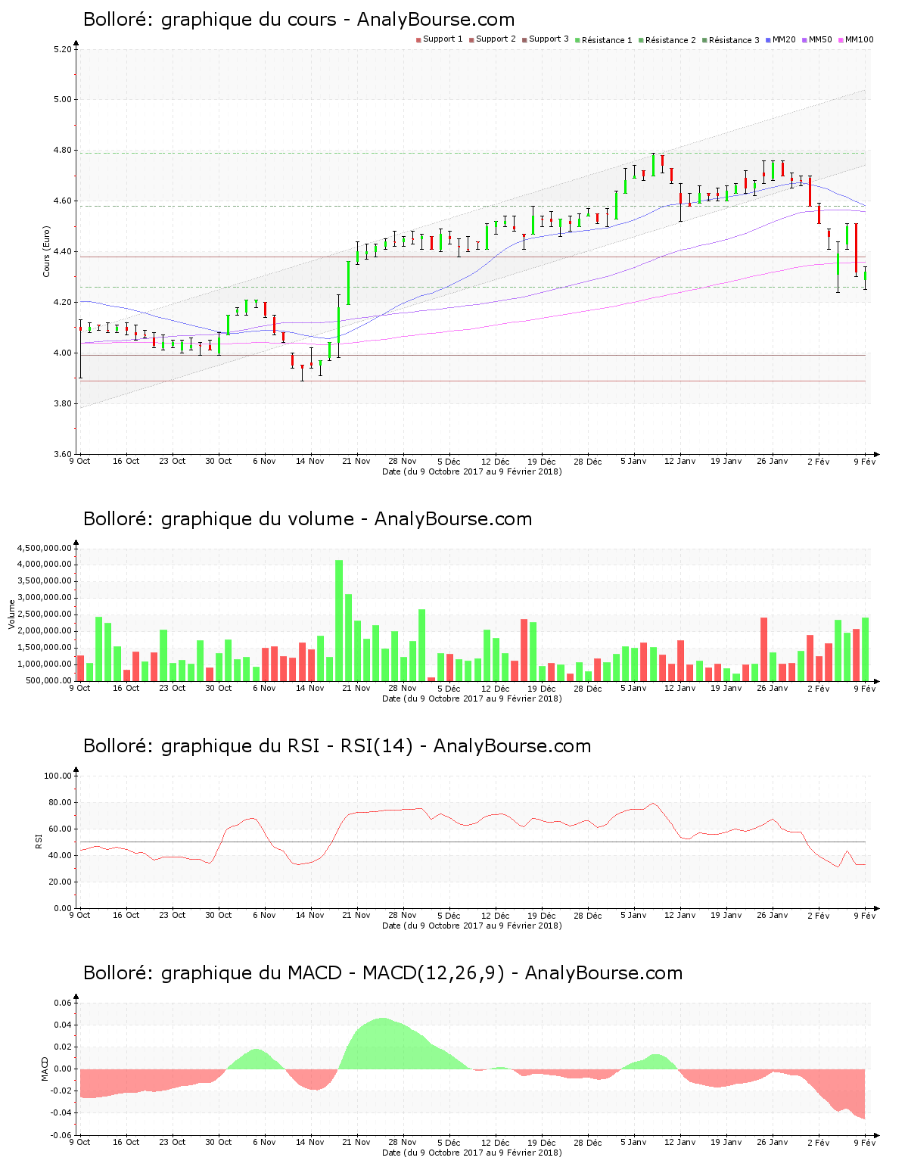
Task: Click '5 Janv' date under price chart
Action: [633, 461]
